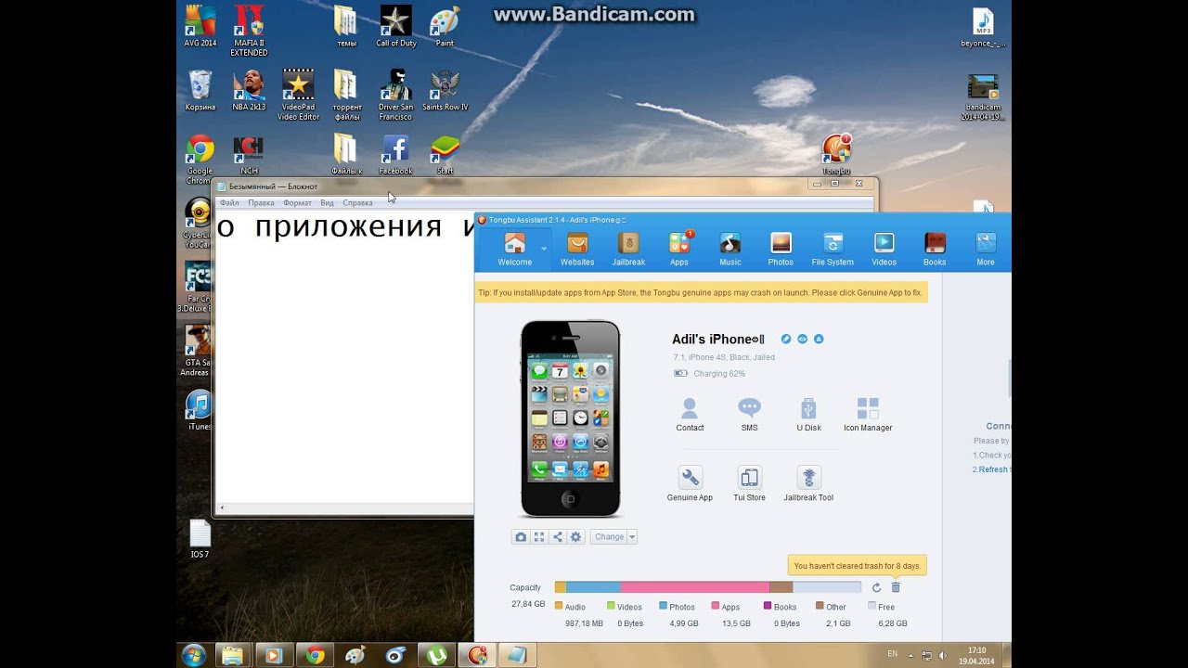
Task: Open the Вид menu in Notepad
Action: tap(327, 202)
